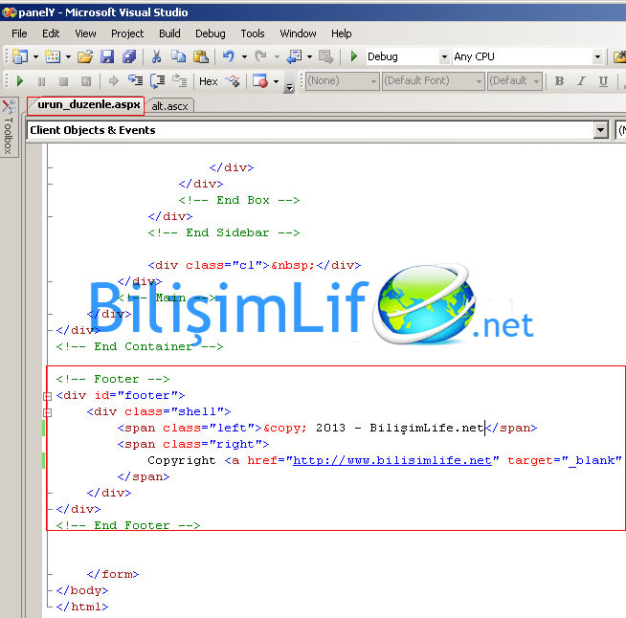This screenshot has width=626, height=618.
Task: Click the Step Over icon
Action: [x=157, y=81]
